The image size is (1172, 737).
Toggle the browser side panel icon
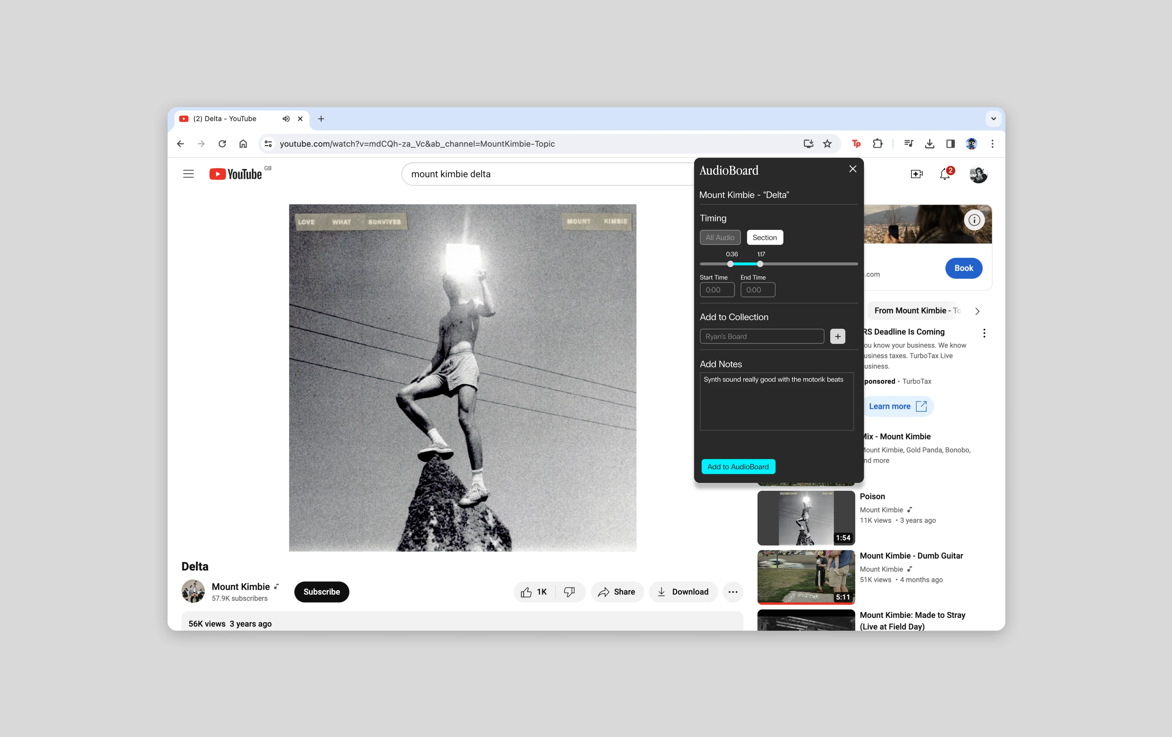click(950, 144)
